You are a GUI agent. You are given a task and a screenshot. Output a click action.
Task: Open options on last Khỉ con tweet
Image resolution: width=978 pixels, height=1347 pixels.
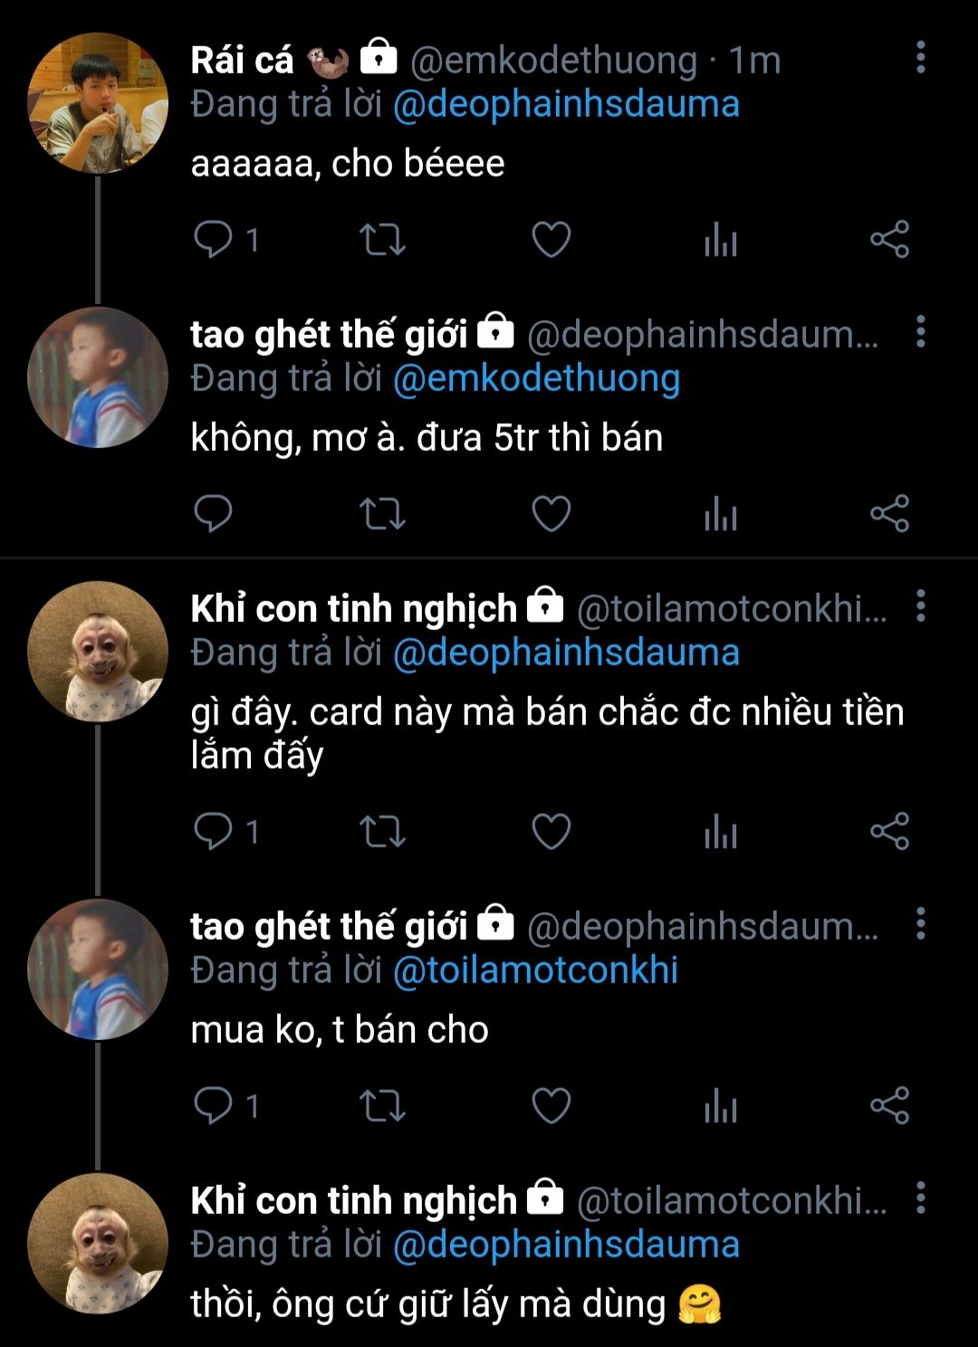tap(920, 1198)
